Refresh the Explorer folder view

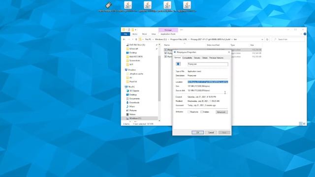pyautogui.click(x=267, y=39)
